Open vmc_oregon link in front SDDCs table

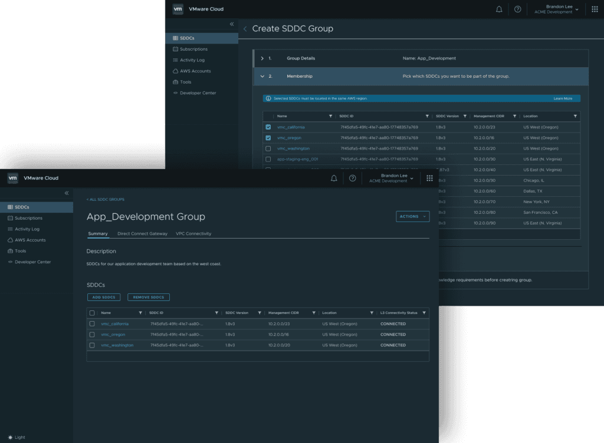113,335
